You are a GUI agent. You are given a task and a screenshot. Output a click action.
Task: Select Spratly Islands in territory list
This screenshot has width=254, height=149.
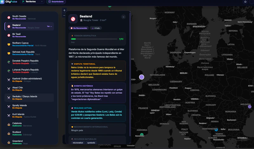click(x=29, y=107)
